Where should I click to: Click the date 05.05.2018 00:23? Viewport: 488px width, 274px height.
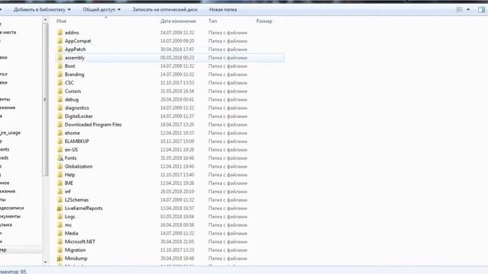pos(177,58)
